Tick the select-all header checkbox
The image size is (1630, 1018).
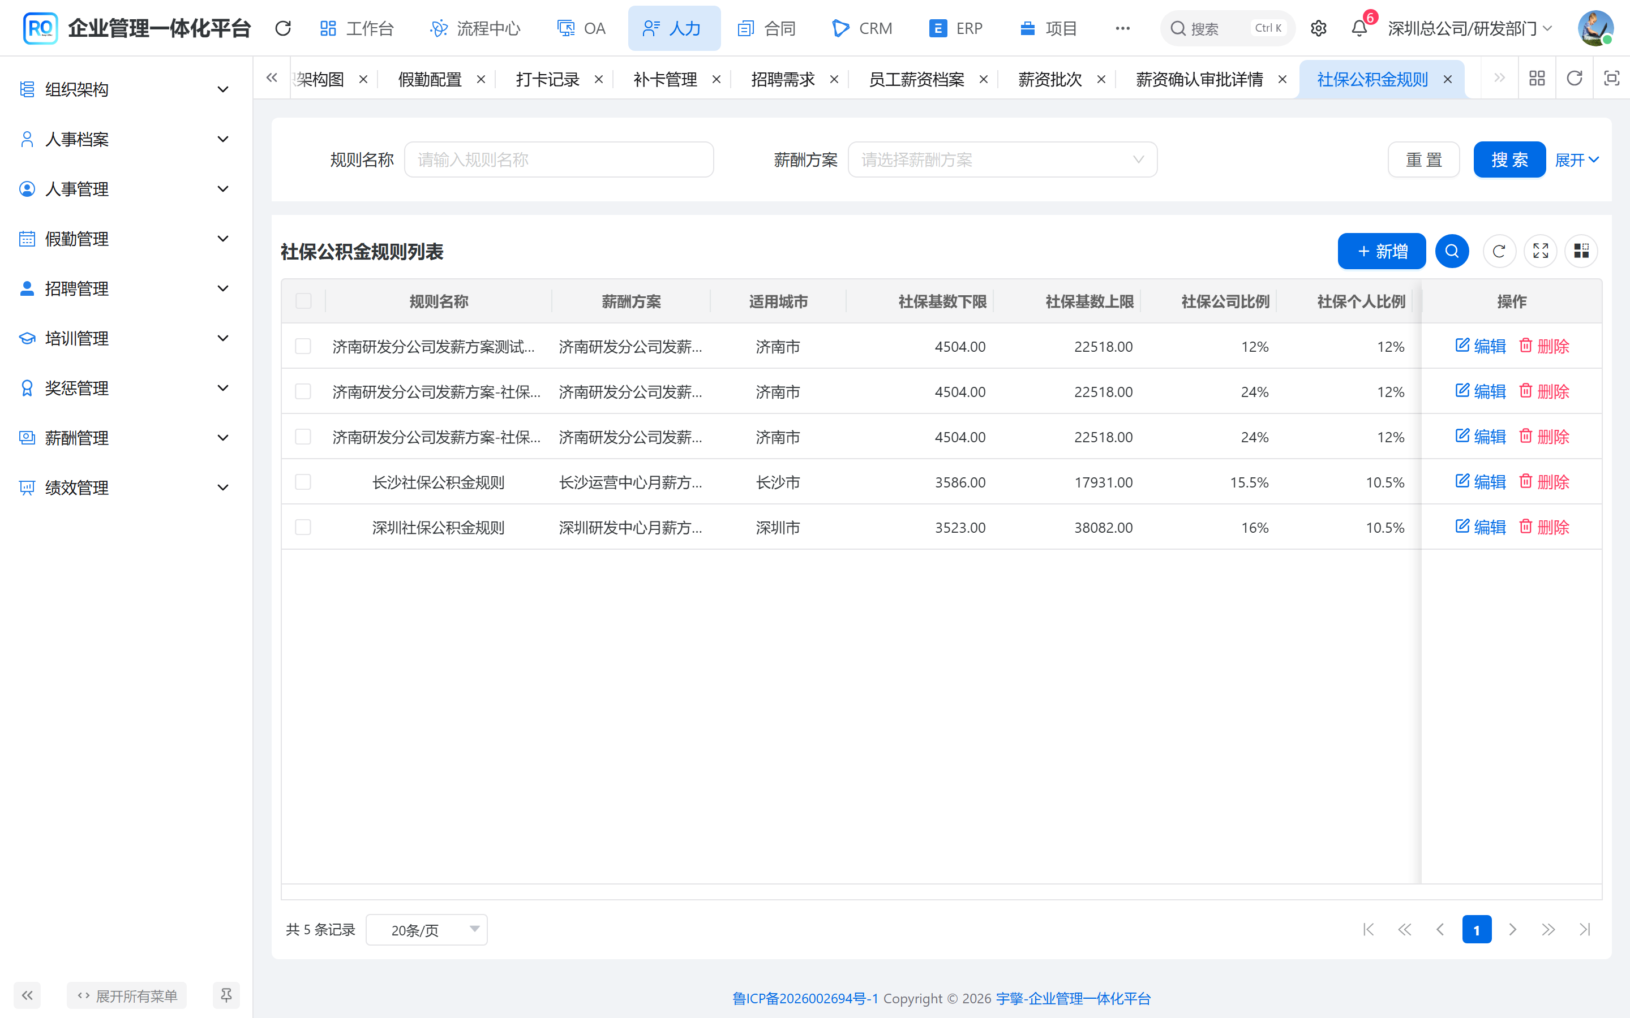(x=303, y=301)
